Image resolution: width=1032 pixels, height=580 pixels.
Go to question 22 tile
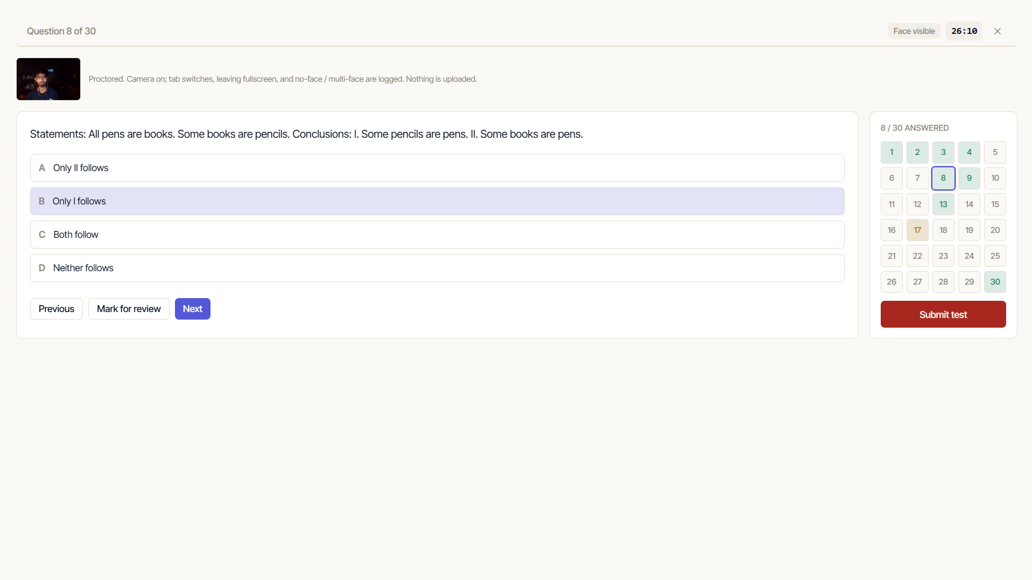pos(917,256)
